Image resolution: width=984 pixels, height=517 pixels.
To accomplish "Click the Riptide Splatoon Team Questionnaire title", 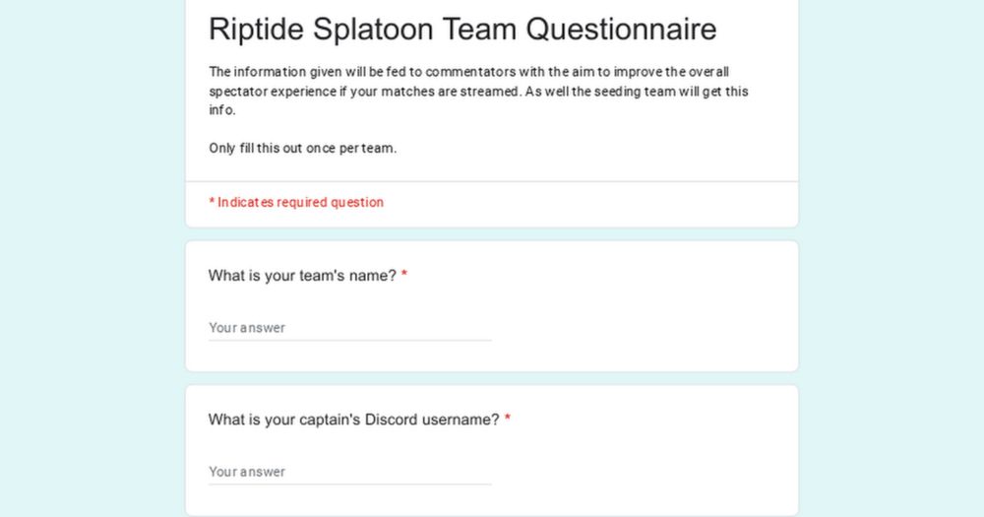I will coord(462,29).
